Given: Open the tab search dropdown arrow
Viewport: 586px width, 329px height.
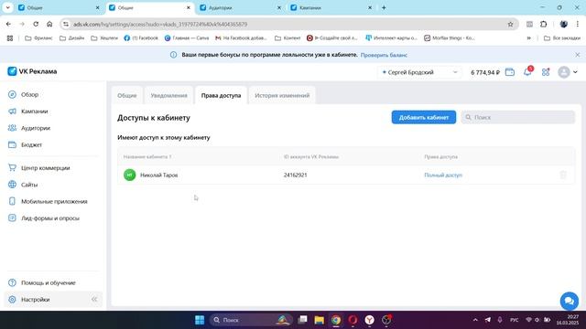Looking at the screenshot, I should 7,7.
